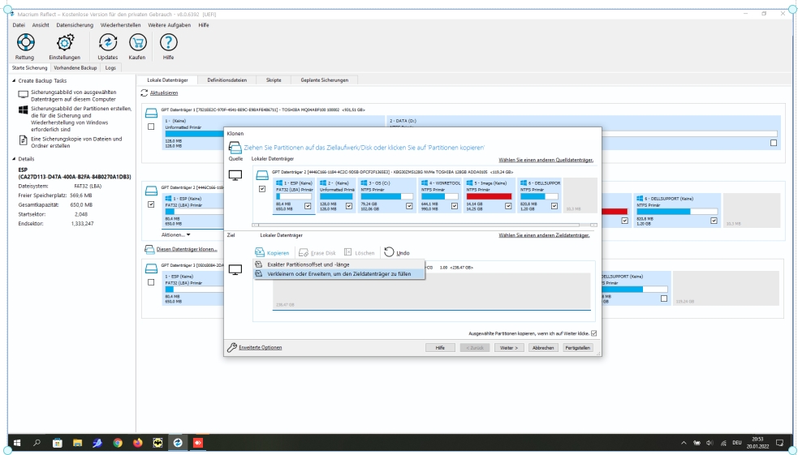Click the Abbrechen button

pos(543,348)
